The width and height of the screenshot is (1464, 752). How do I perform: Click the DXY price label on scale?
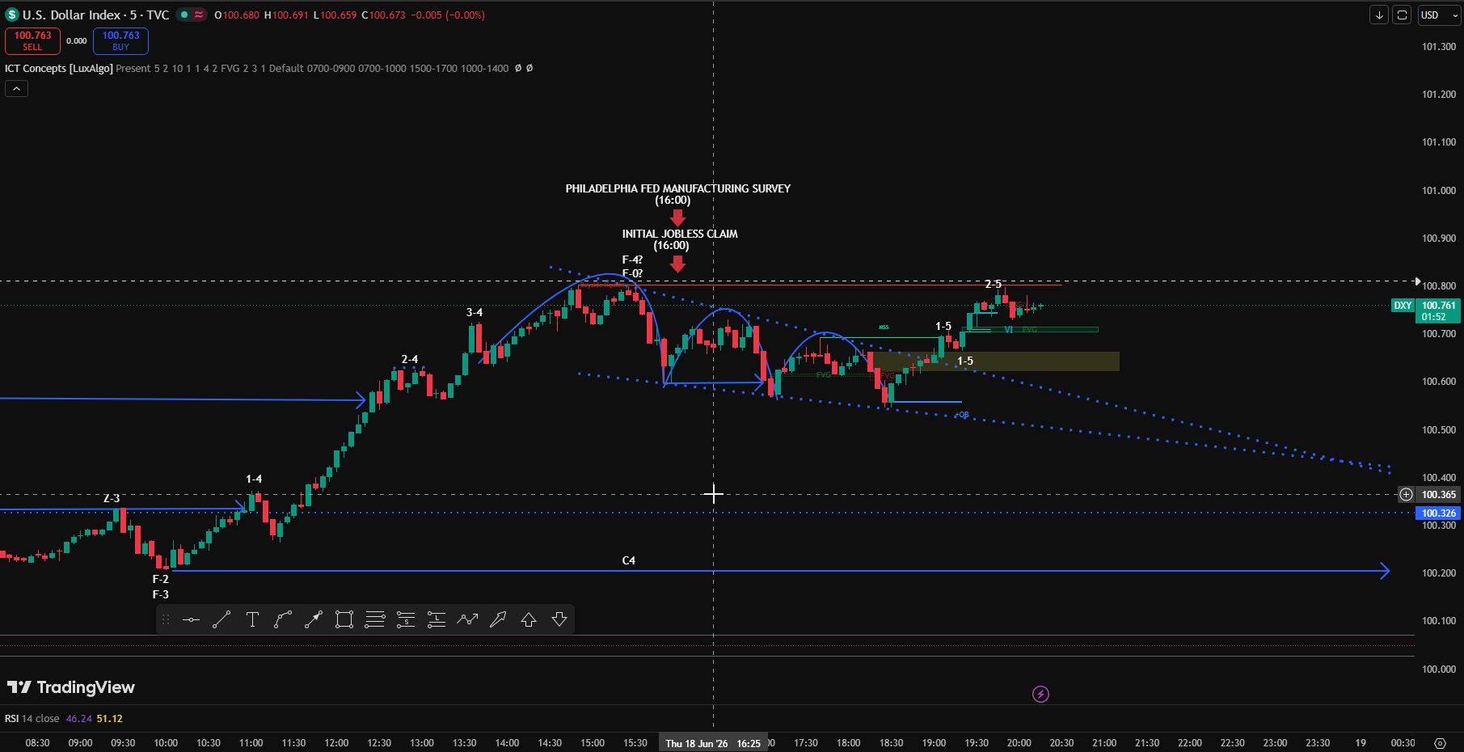pos(1403,306)
